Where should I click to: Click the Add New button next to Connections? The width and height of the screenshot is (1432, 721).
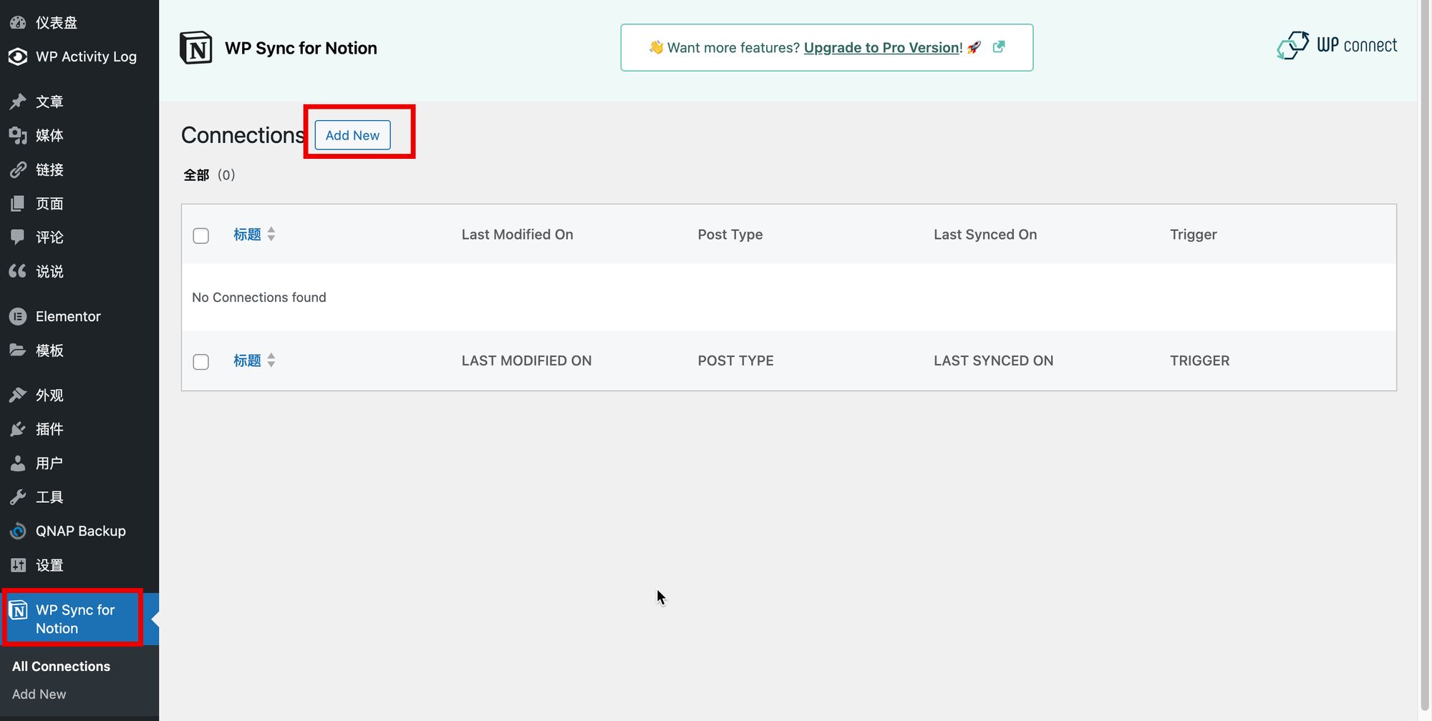(x=353, y=135)
